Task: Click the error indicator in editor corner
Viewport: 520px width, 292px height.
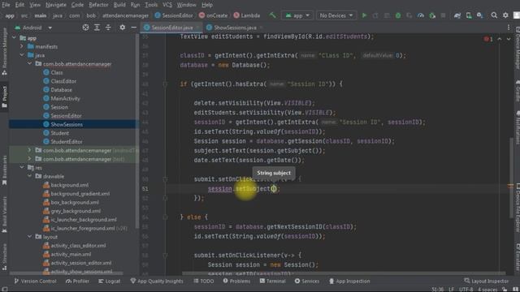Action: [x=488, y=39]
